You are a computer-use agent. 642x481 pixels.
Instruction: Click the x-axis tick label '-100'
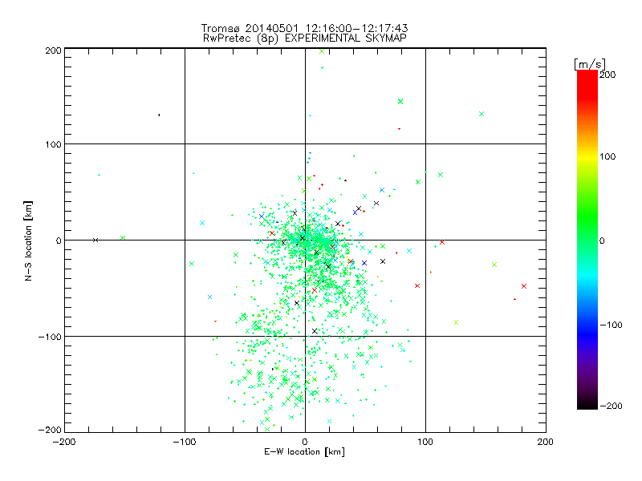185,442
